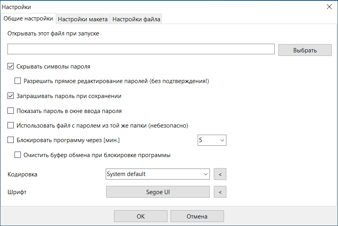Click the reset arrow next to Шрифт
The width and height of the screenshot is (338, 226).
[x=220, y=192]
